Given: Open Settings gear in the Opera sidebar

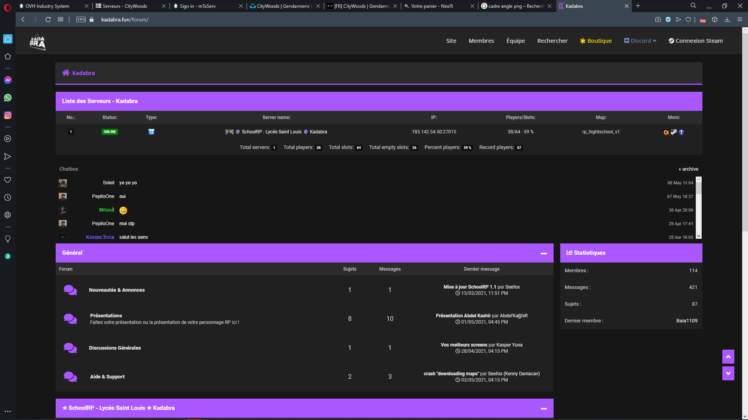Looking at the screenshot, I should click(x=7, y=215).
